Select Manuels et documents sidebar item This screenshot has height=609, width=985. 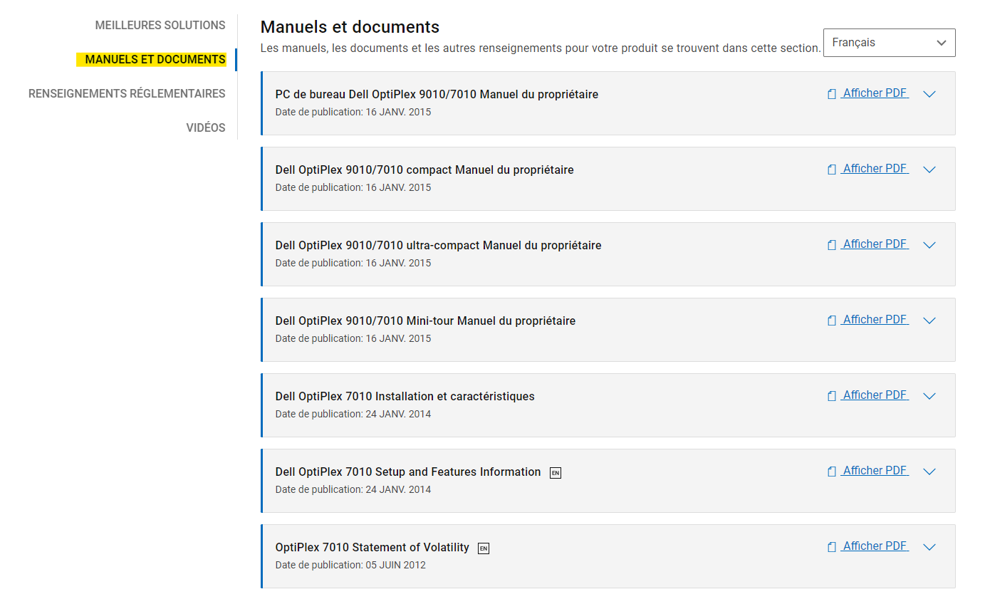pyautogui.click(x=155, y=60)
